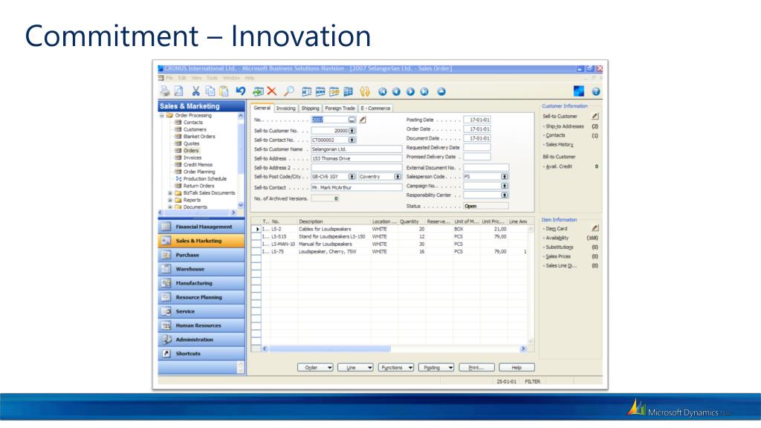Open the Shortcuts section
Screen dimensions: 761x428
[201, 353]
